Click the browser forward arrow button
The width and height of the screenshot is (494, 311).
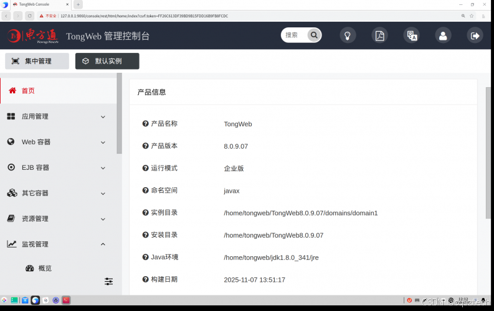pos(18,16)
